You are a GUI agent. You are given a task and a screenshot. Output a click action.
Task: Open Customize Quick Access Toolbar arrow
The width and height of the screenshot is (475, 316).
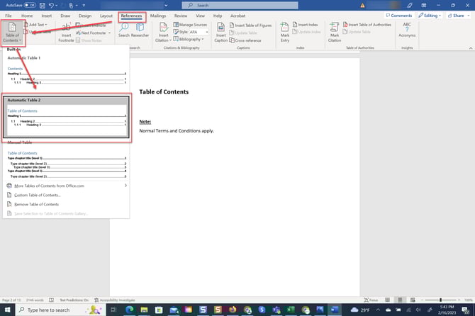click(84, 6)
